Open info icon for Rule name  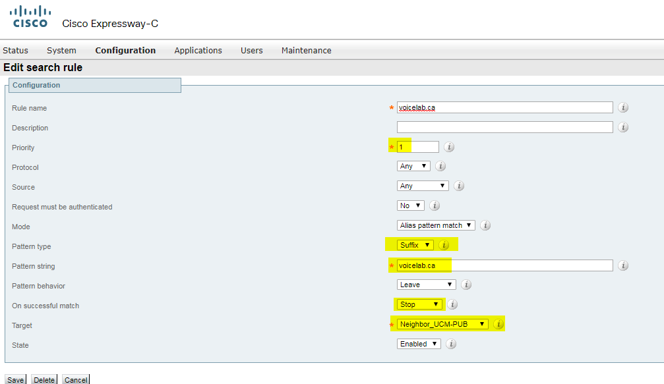(623, 107)
